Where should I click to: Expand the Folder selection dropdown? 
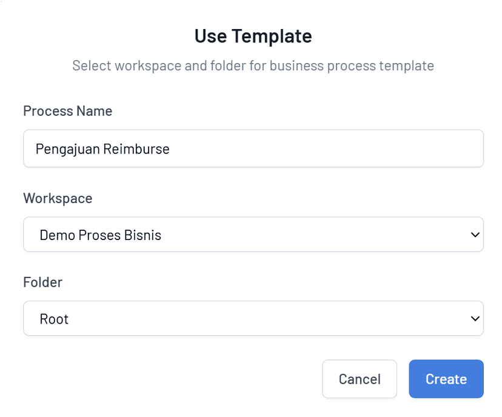[253, 318]
